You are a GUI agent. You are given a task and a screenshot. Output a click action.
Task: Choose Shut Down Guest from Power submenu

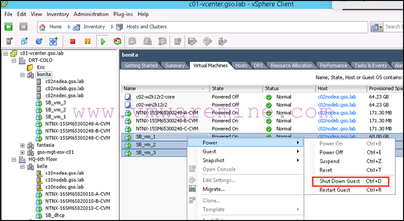pyautogui.click(x=350, y=181)
